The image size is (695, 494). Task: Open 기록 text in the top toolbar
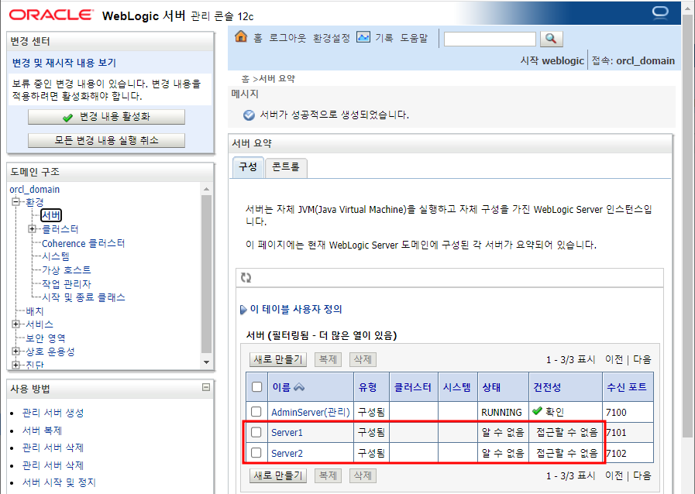(x=384, y=38)
